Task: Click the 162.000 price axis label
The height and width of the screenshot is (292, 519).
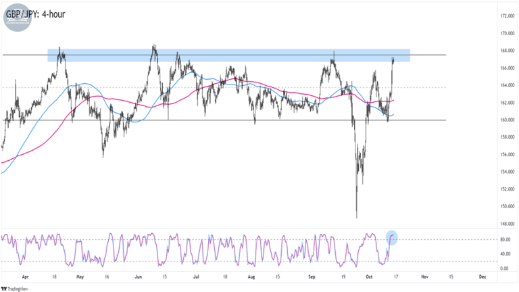Action: tap(508, 103)
